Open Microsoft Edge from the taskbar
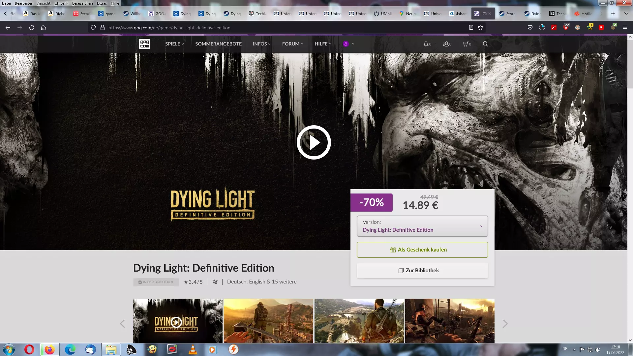The height and width of the screenshot is (356, 633). point(70,349)
